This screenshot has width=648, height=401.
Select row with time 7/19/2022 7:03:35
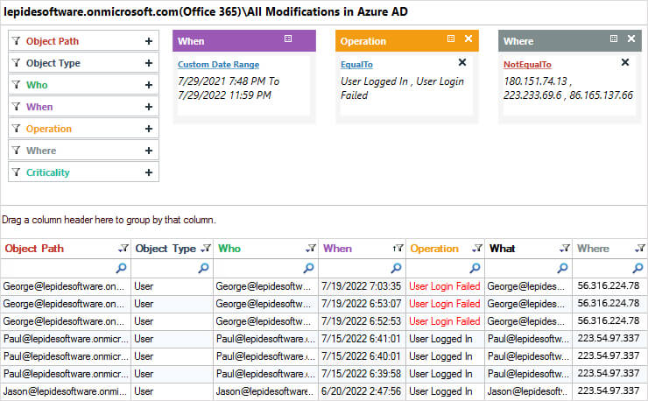click(x=324, y=286)
